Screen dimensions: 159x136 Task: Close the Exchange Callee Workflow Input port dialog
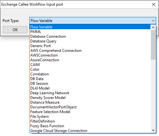[154, 4]
